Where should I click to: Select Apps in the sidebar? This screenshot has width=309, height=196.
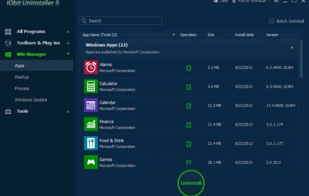coord(37,66)
